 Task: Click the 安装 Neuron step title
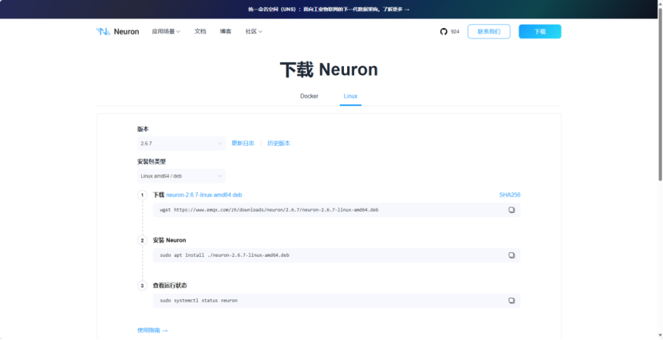coord(170,240)
